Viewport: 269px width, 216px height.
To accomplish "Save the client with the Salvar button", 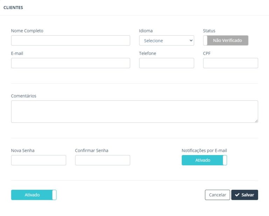I will 244,195.
